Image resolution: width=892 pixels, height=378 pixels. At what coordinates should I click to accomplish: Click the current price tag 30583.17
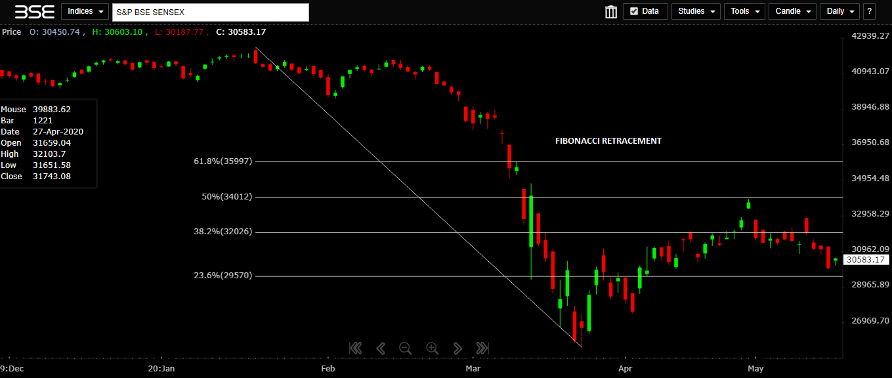[866, 260]
